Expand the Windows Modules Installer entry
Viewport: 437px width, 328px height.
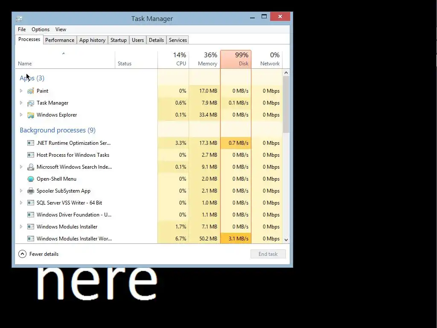(21, 227)
